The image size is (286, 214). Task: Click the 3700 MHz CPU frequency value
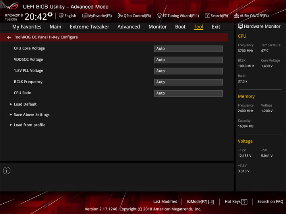(245, 51)
